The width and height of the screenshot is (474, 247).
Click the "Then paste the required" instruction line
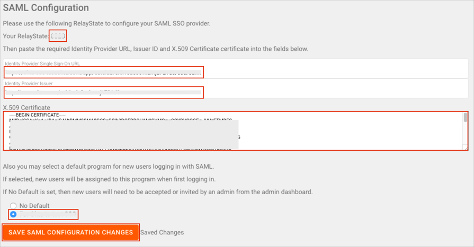[155, 49]
